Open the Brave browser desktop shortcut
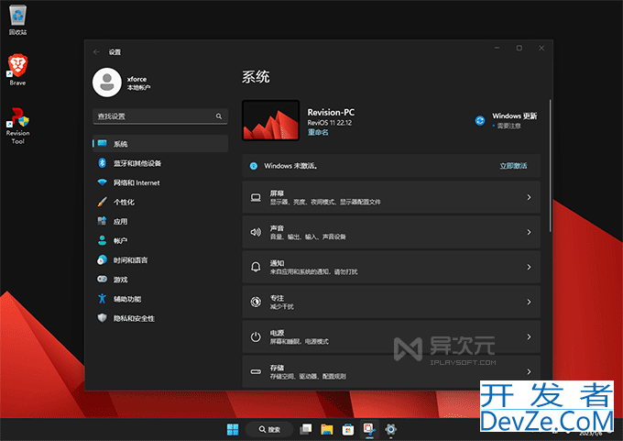623x441 pixels. (17, 70)
